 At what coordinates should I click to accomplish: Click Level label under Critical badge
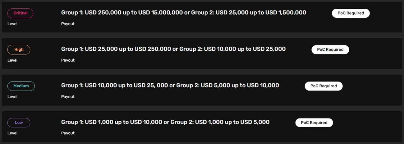click(12, 24)
